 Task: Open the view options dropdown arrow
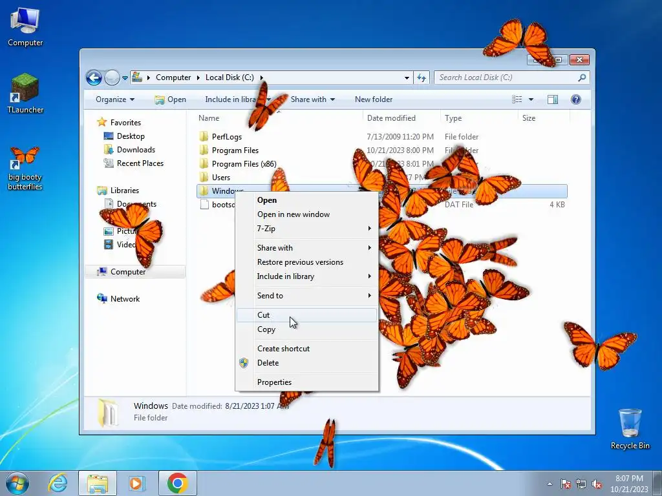pyautogui.click(x=531, y=99)
